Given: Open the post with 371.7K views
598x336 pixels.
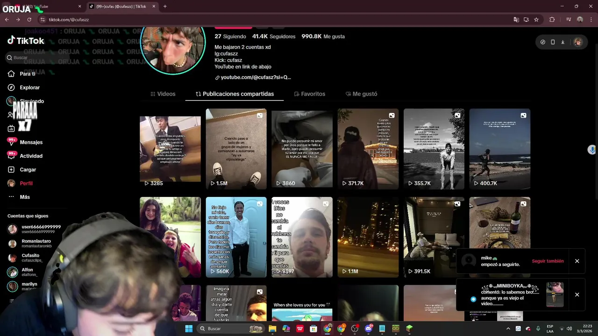Looking at the screenshot, I should (x=368, y=149).
